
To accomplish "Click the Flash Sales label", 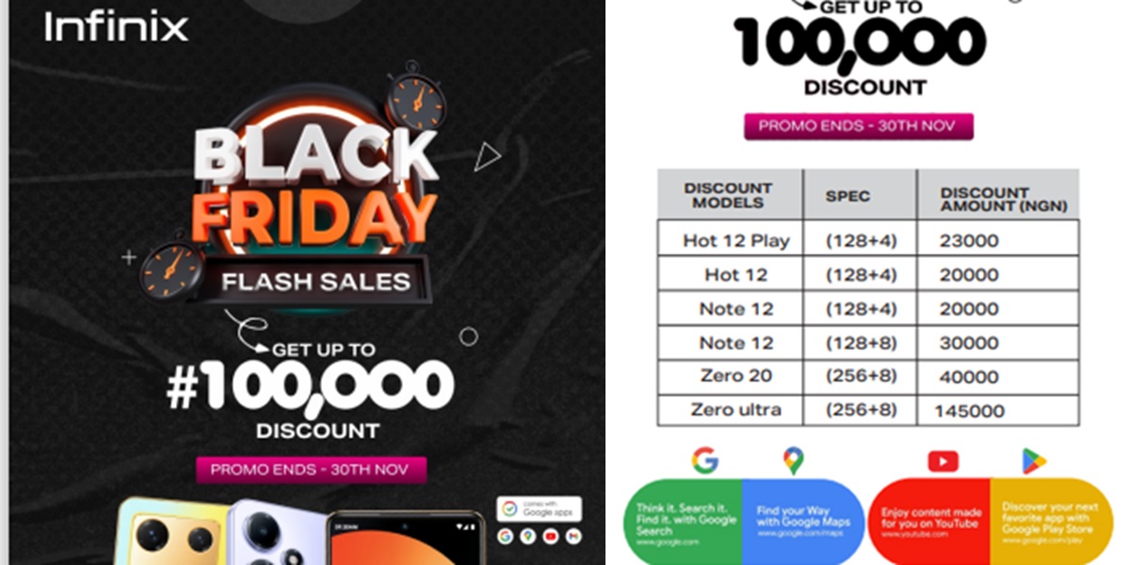I will 315,281.
